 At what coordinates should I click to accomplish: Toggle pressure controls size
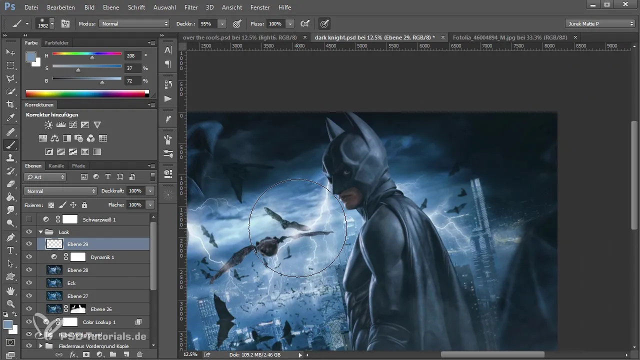click(x=324, y=23)
